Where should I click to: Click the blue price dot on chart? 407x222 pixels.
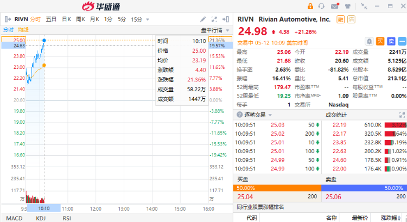tap(44, 40)
